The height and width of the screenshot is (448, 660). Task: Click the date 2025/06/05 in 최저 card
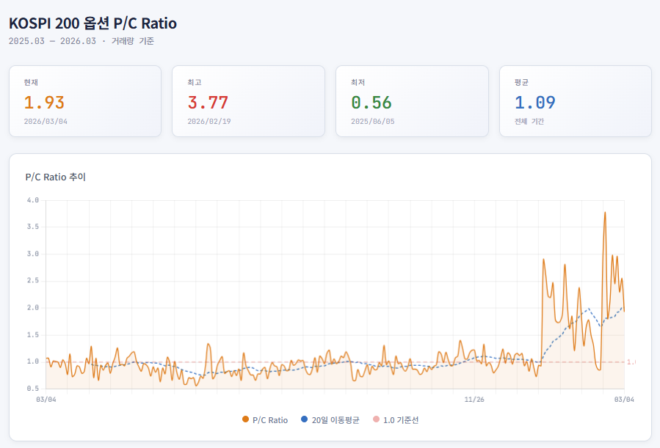click(x=372, y=122)
